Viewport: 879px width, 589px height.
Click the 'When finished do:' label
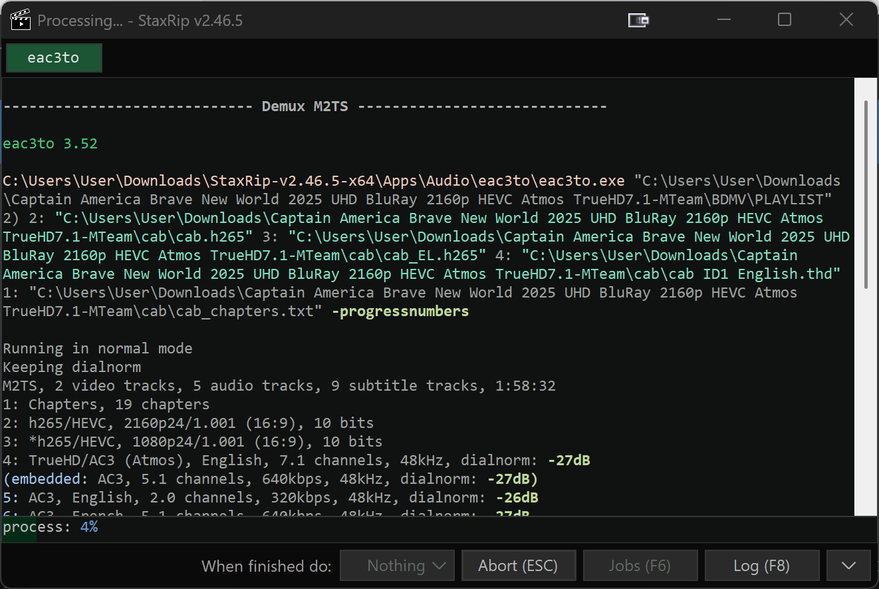pyautogui.click(x=266, y=566)
